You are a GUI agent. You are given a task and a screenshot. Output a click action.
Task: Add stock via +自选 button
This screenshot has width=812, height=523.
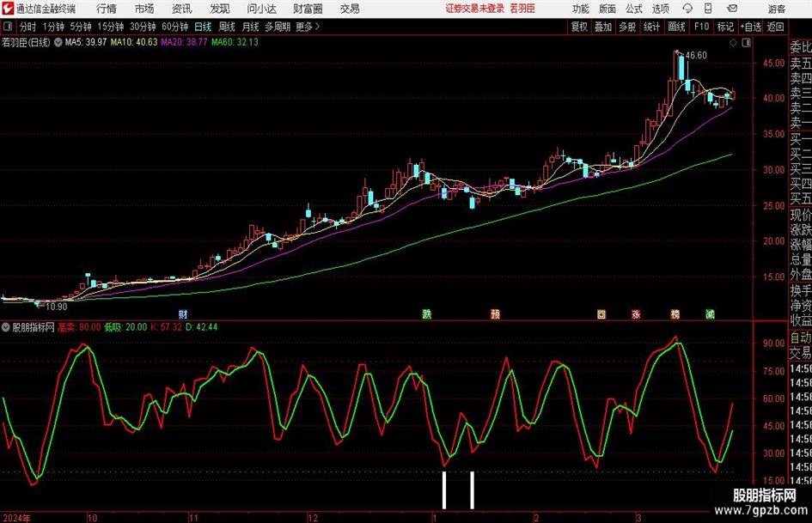(750, 27)
